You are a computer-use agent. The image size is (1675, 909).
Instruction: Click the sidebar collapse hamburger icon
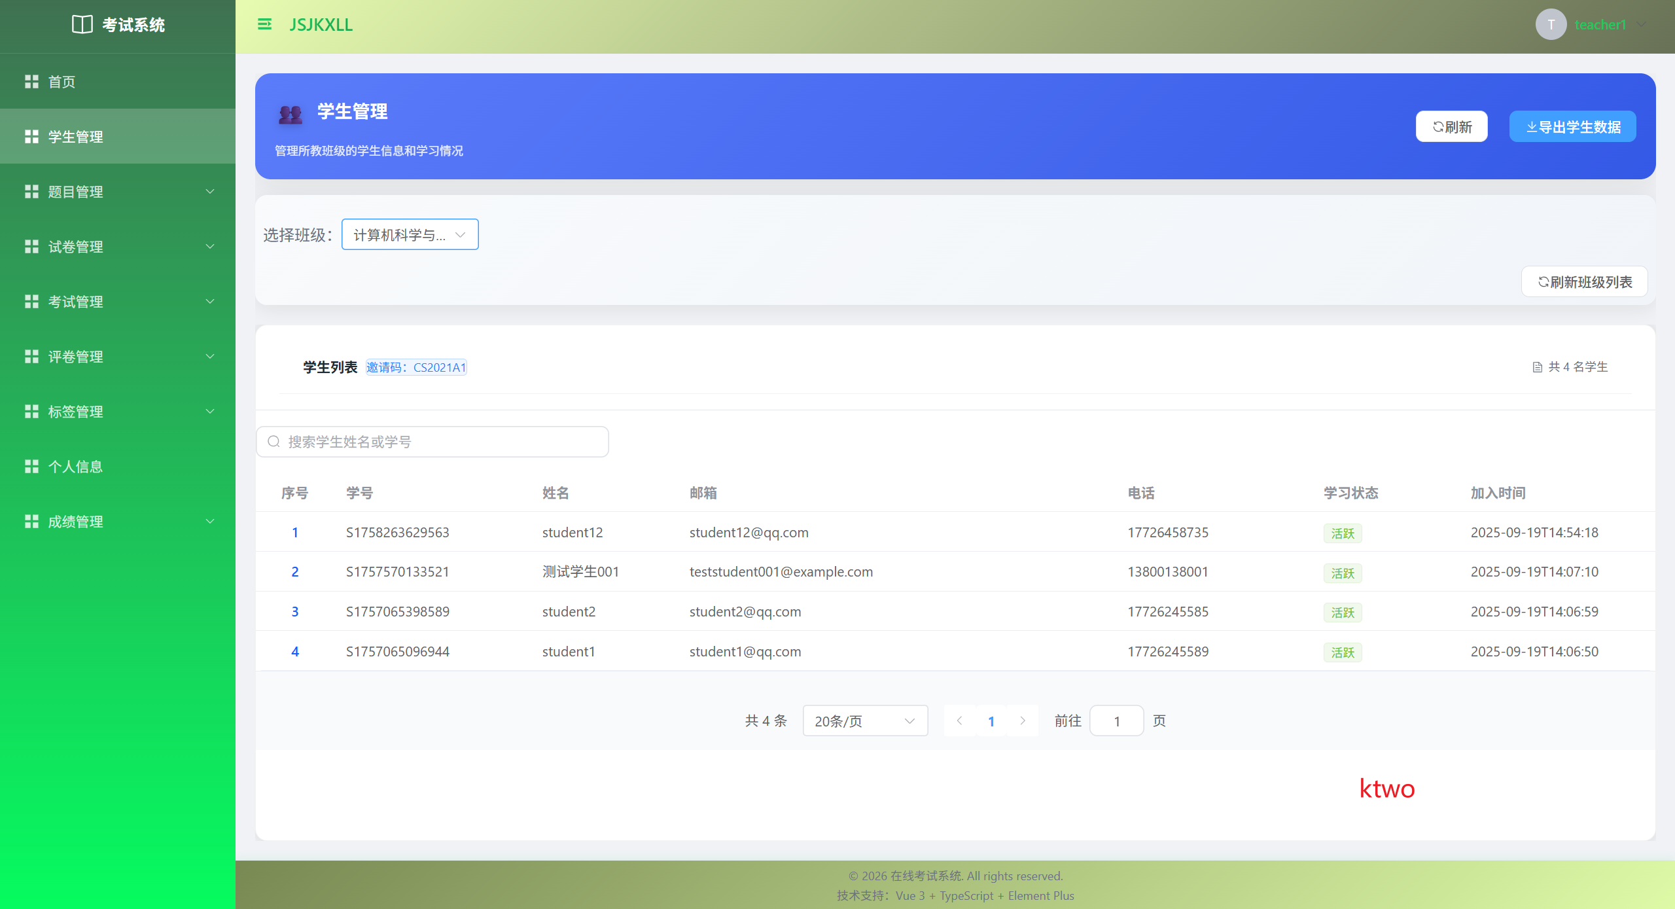pos(264,25)
